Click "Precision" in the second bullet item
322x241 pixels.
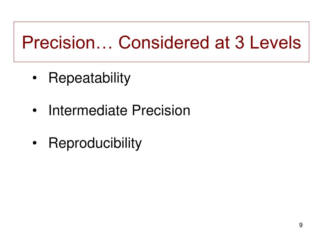pyautogui.click(x=161, y=110)
